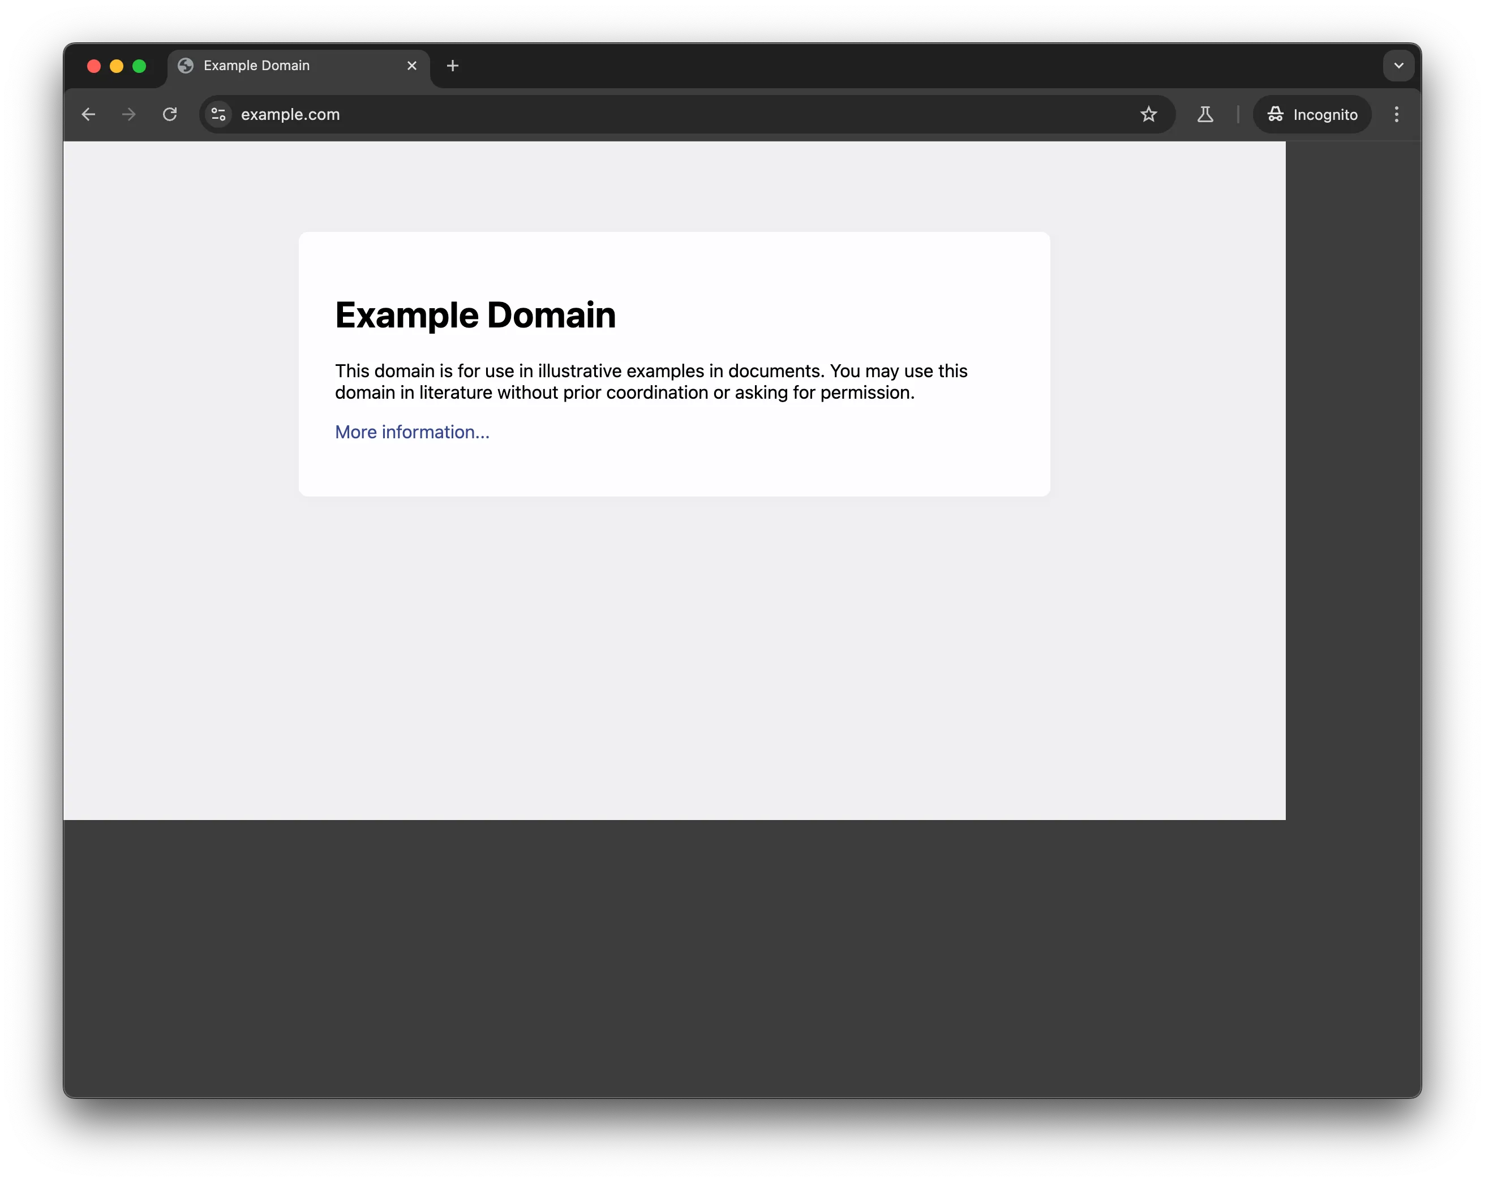Click the Incognito indicator button
Image resolution: width=1485 pixels, height=1182 pixels.
[1311, 114]
